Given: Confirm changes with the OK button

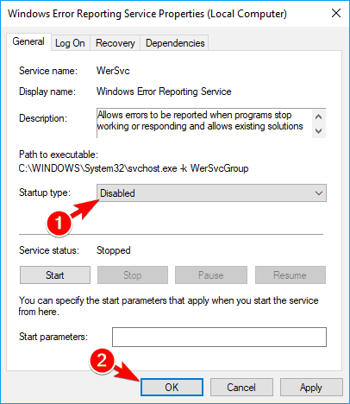Looking at the screenshot, I should tap(172, 388).
